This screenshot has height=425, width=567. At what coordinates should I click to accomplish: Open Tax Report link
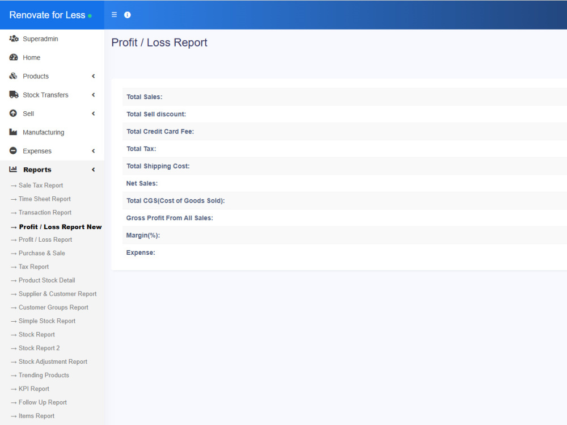pos(33,267)
